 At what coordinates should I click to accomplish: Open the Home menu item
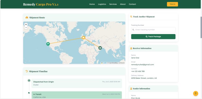(92, 4)
